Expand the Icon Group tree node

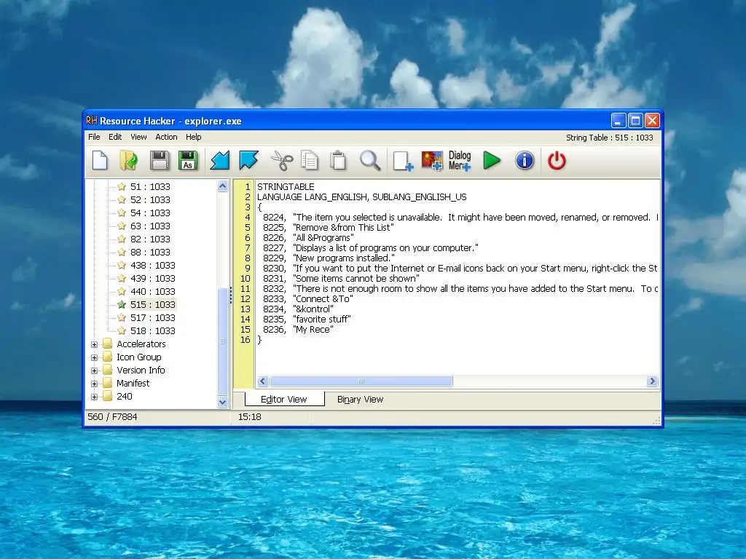point(94,357)
